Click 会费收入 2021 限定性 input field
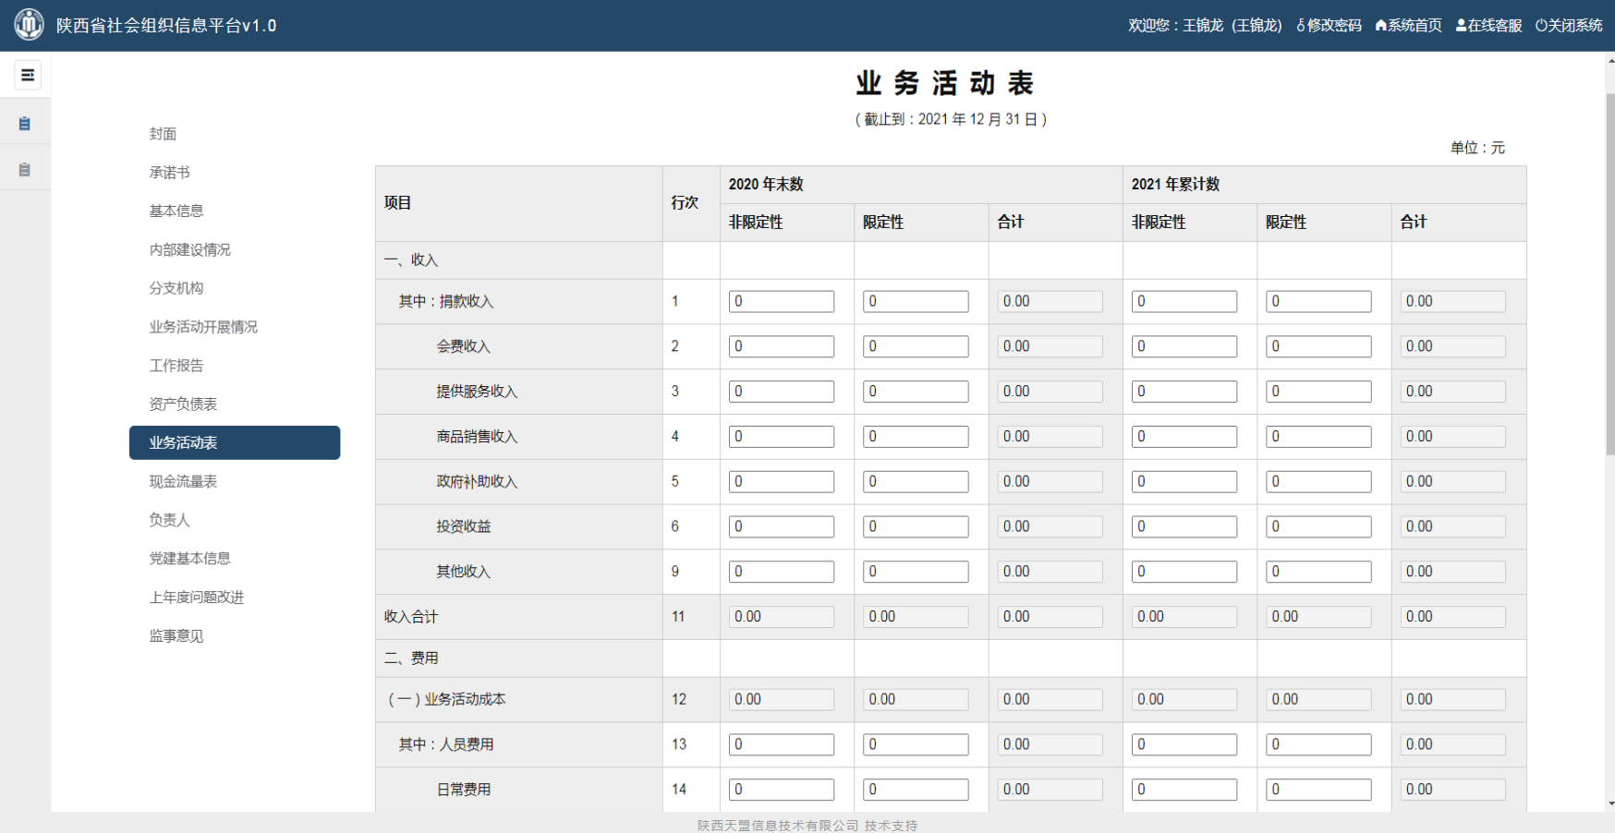The height and width of the screenshot is (833, 1615). click(1318, 346)
